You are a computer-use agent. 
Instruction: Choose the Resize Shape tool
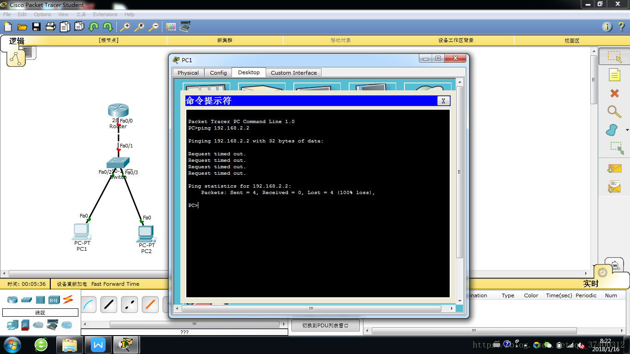[617, 148]
